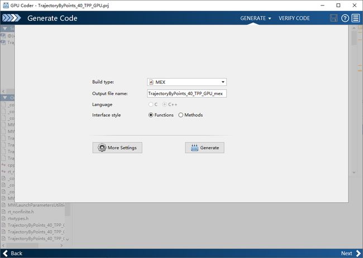Maximize the GPU Coder window
This screenshot has width=363, height=258.
(x=338, y=6)
